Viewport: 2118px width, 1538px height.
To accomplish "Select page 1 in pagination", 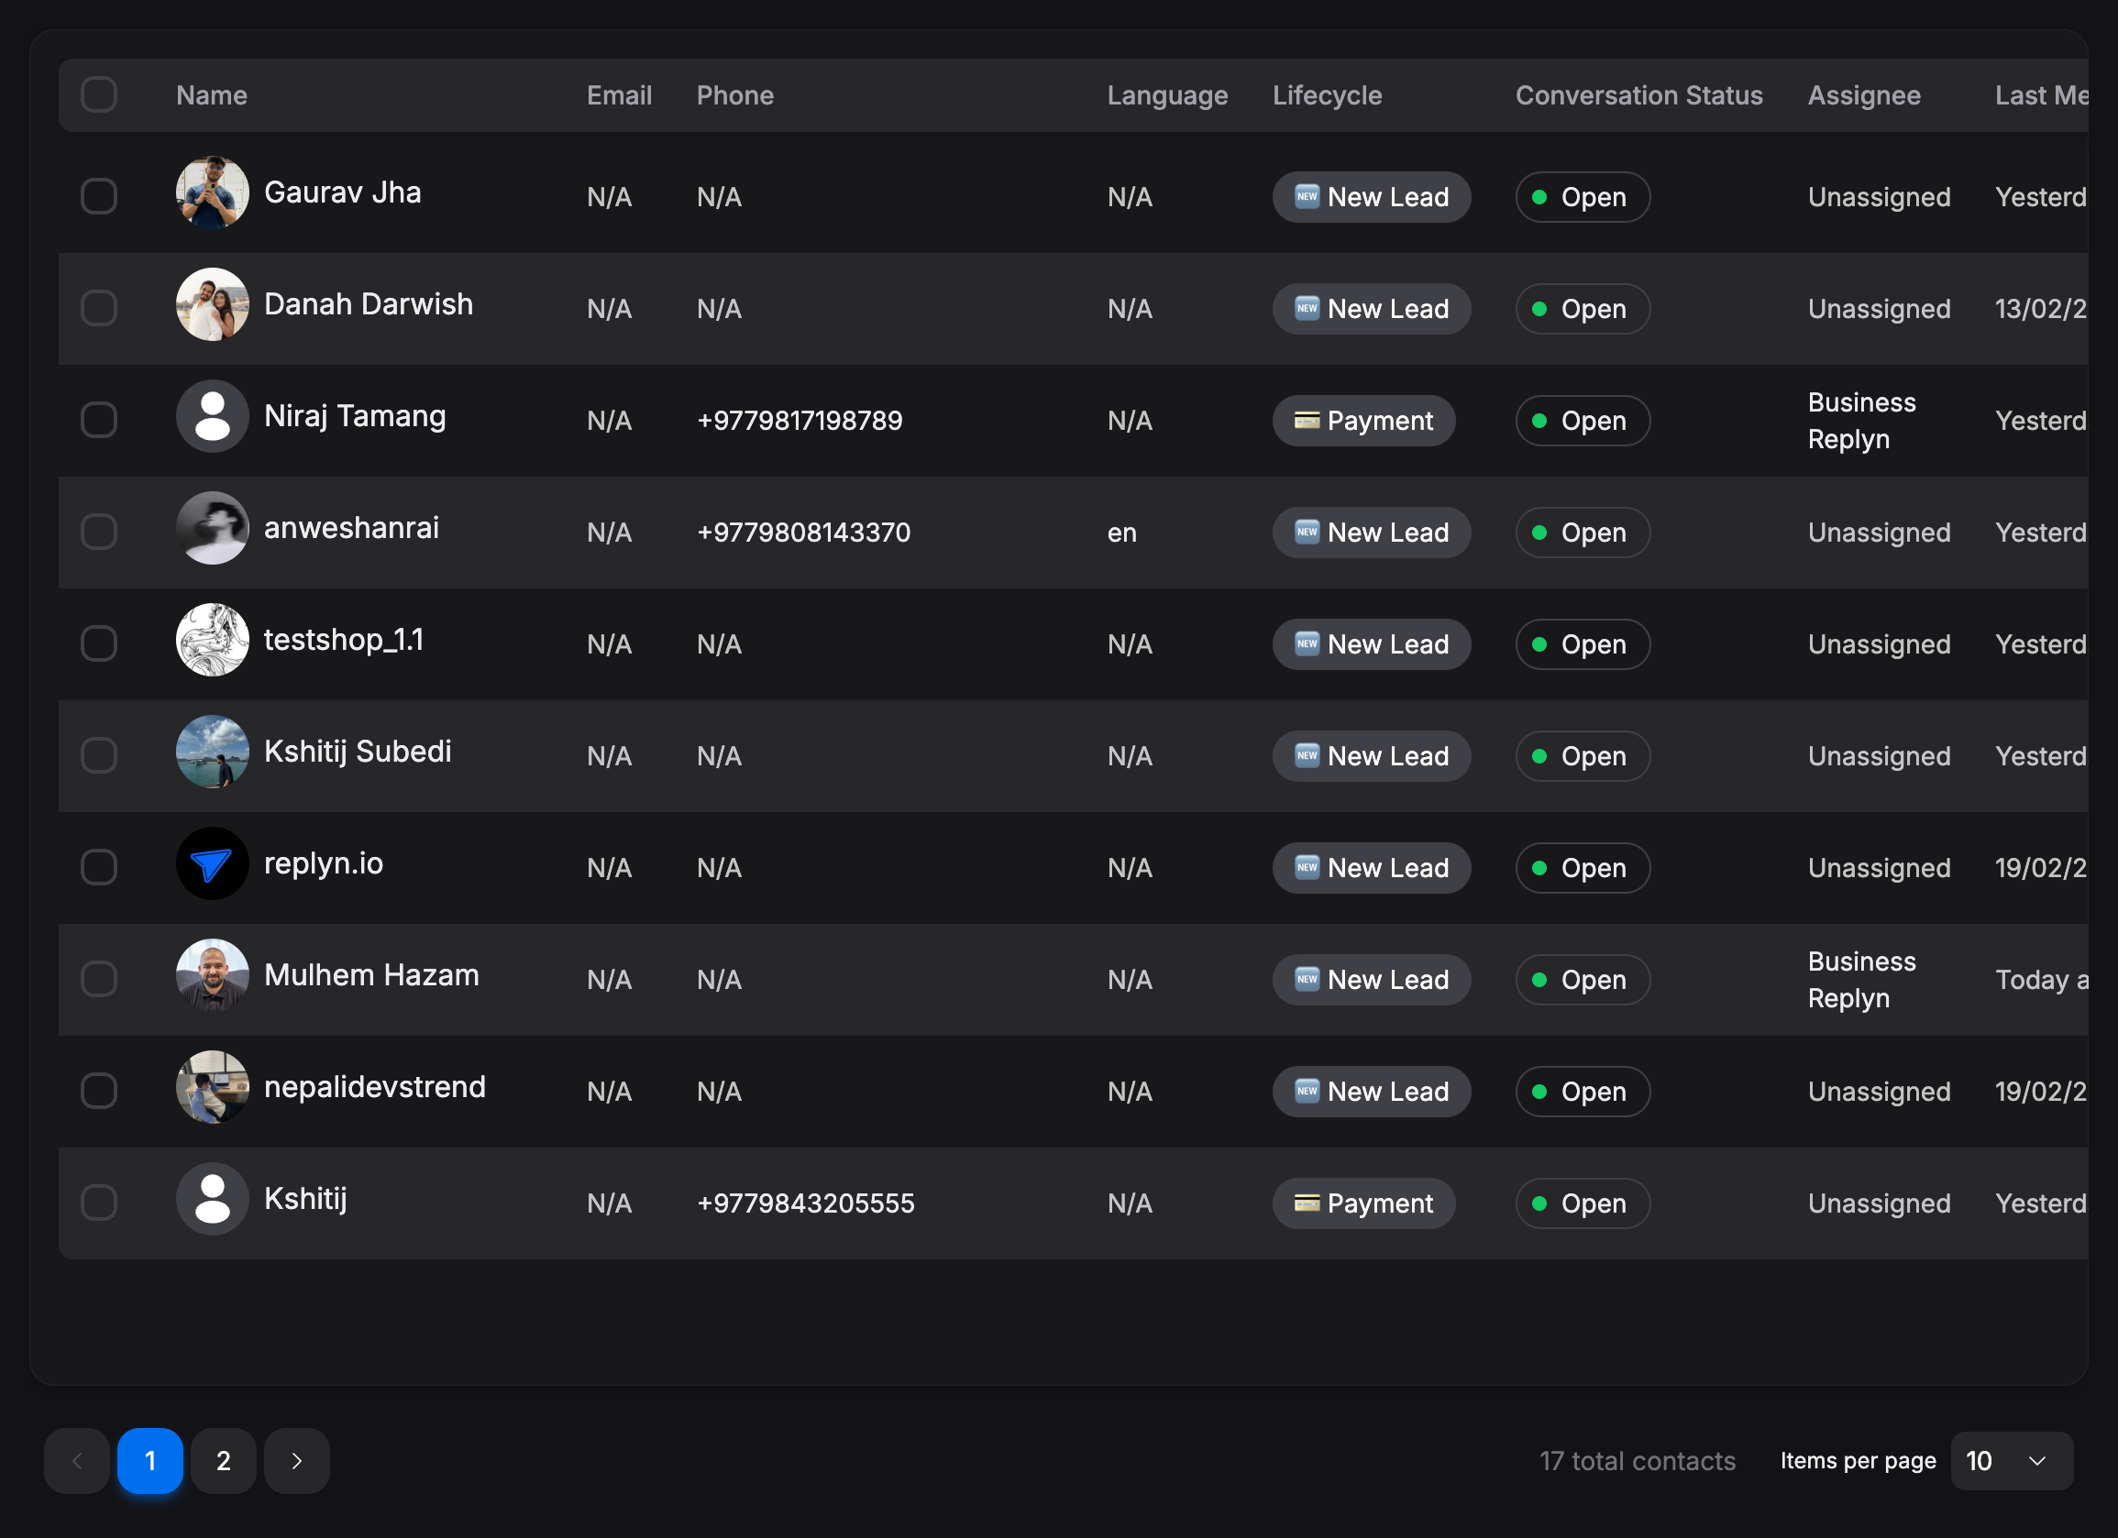I will click(149, 1460).
